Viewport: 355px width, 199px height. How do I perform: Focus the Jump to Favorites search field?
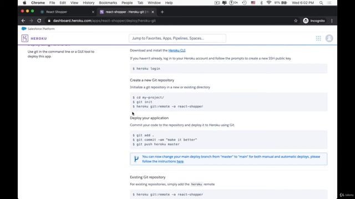[x=177, y=38]
